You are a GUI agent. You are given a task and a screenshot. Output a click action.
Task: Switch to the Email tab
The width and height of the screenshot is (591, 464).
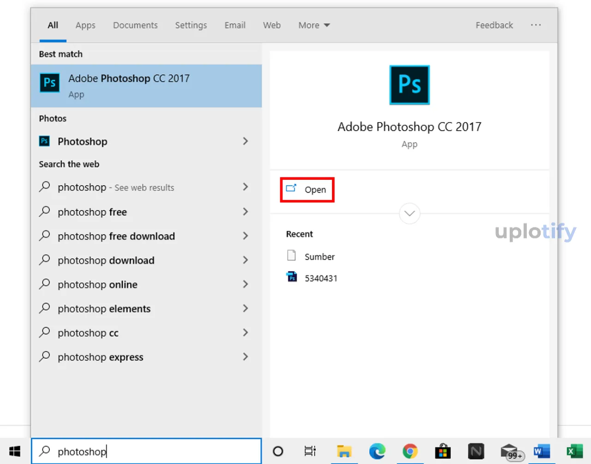pos(235,25)
